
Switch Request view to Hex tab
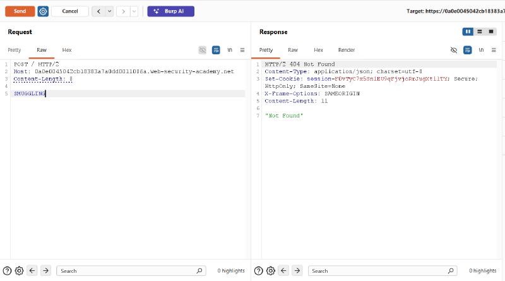coord(67,50)
